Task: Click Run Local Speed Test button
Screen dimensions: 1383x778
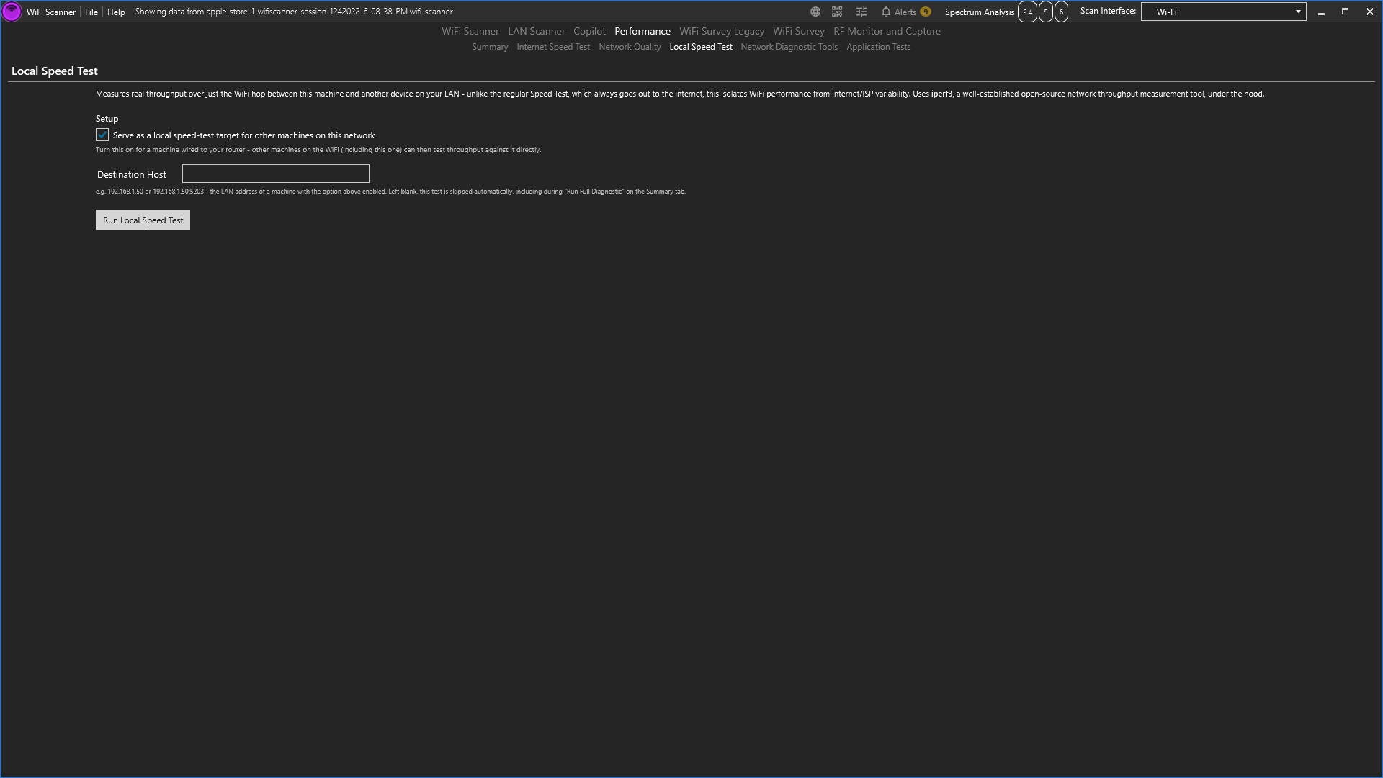Action: click(143, 220)
